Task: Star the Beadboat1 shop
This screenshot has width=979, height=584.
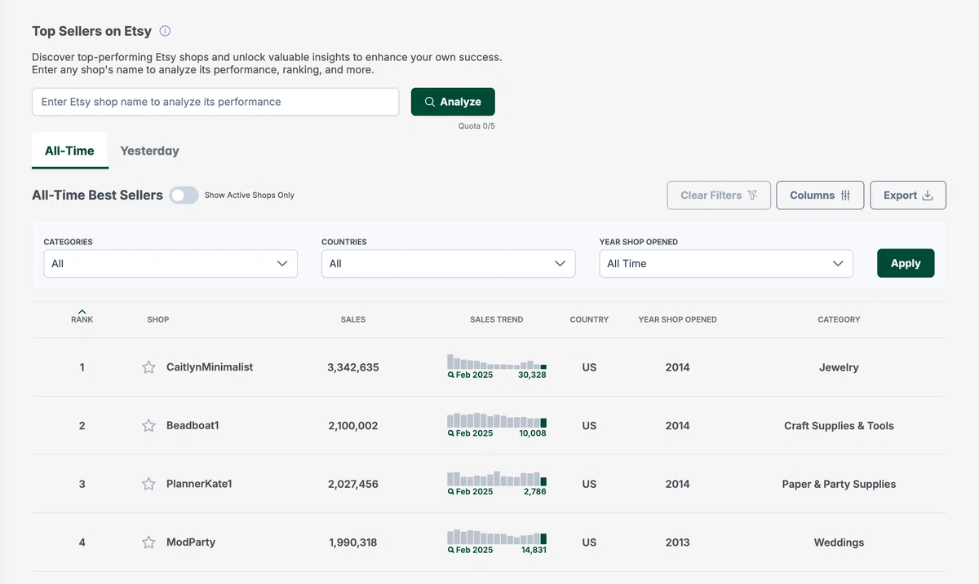Action: click(x=148, y=425)
